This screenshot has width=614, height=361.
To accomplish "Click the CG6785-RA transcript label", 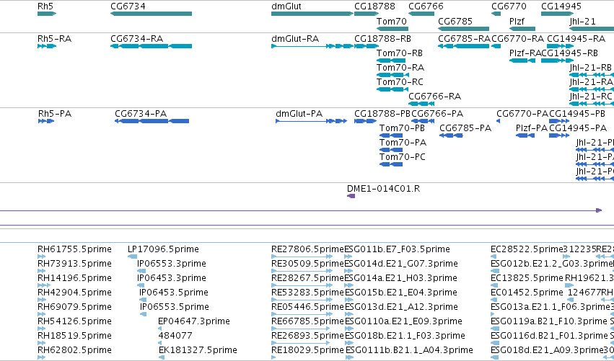I will [x=465, y=39].
